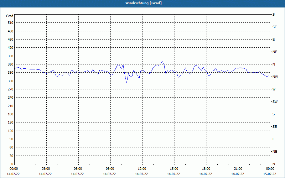Click the y-axis value 390
Image resolution: width=285 pixels, height=178 pixels.
(11, 56)
